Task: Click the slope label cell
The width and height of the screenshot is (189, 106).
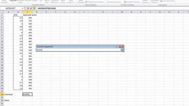Action: point(9,100)
